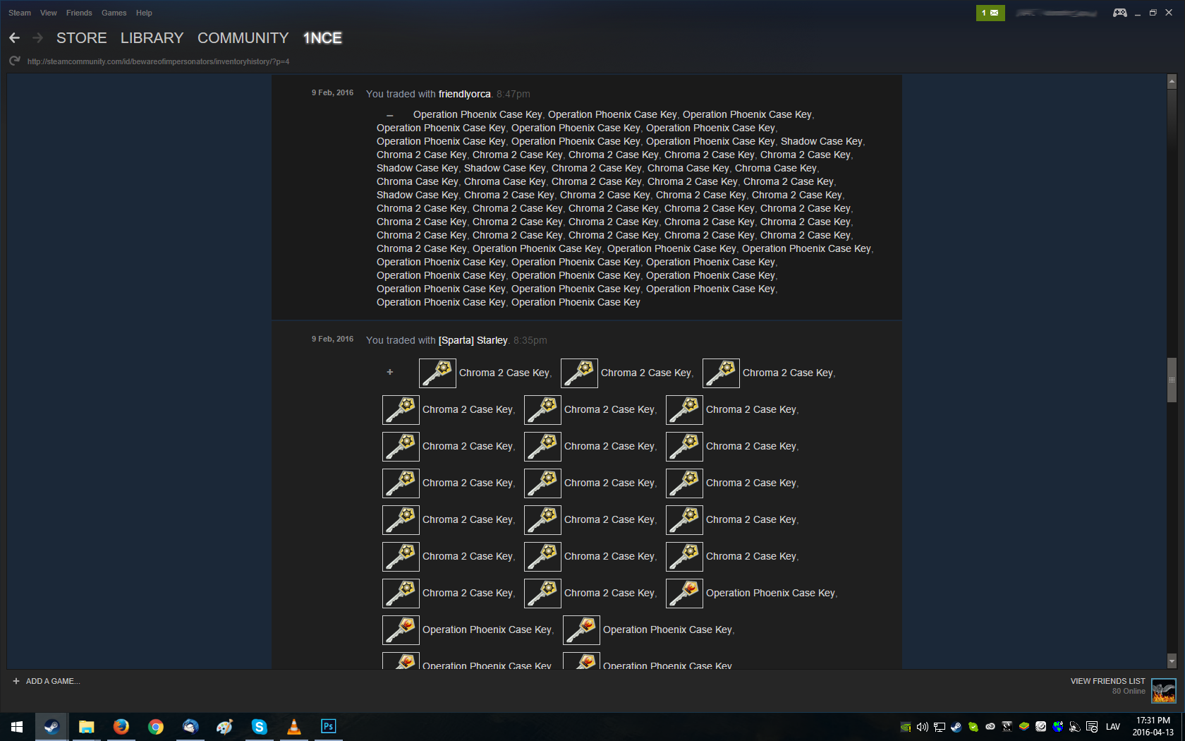This screenshot has width=1185, height=741.
Task: Open the Friends menu
Action: [79, 13]
